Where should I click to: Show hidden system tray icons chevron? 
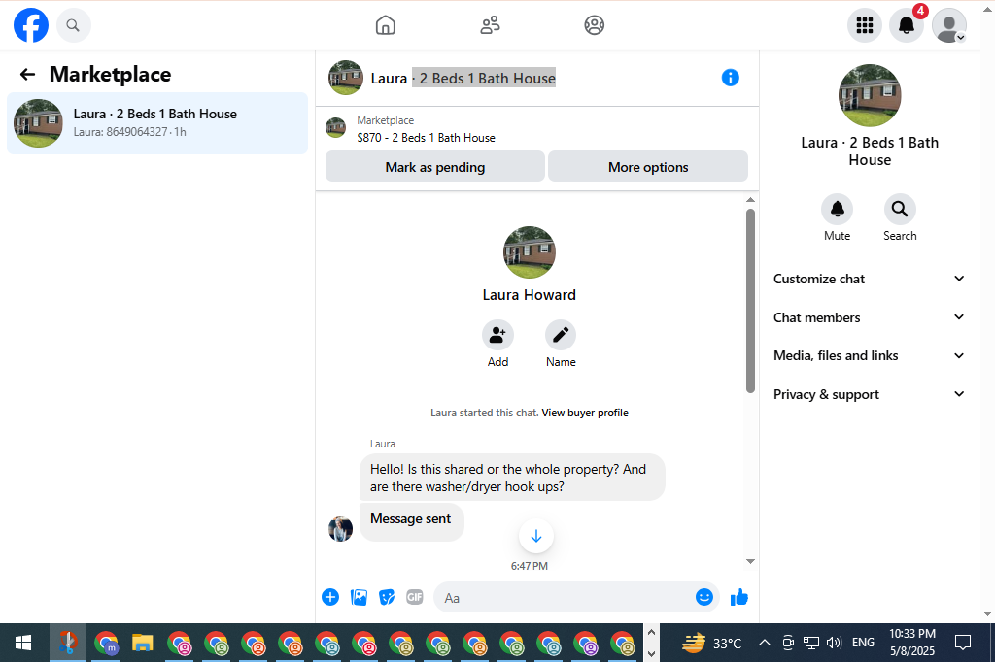click(x=765, y=643)
